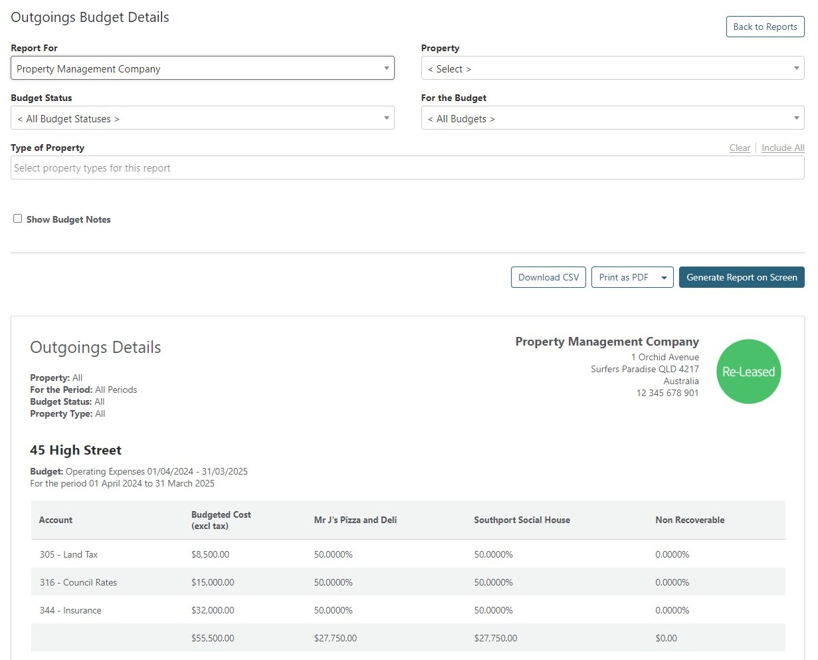Screen dimensions: 818x660
Task: Click the Re-Leased green logo
Action: point(749,372)
